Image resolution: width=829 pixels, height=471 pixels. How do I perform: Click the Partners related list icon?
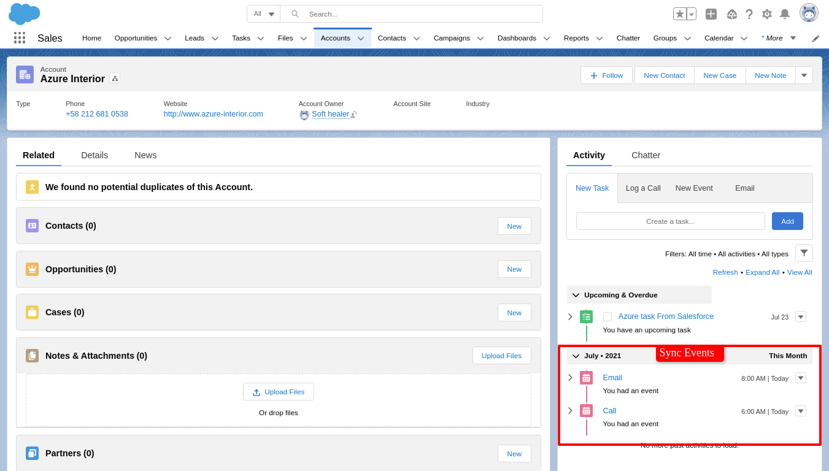tap(32, 453)
